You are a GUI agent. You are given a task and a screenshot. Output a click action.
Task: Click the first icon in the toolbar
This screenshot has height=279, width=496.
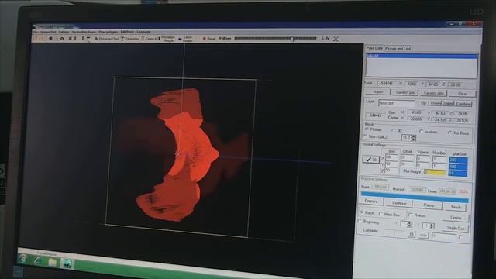pos(36,39)
